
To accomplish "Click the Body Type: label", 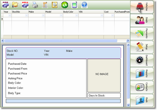I will (x=15, y=93).
